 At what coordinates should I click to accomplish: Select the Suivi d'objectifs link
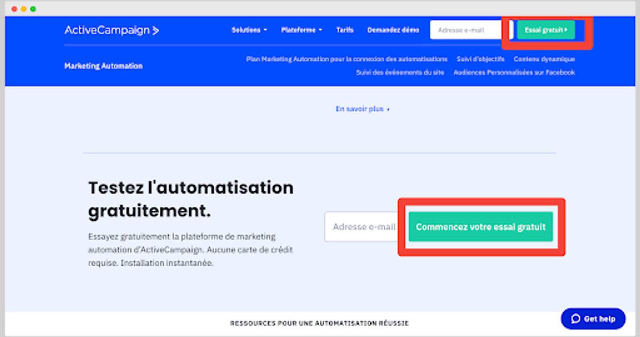pyautogui.click(x=480, y=59)
